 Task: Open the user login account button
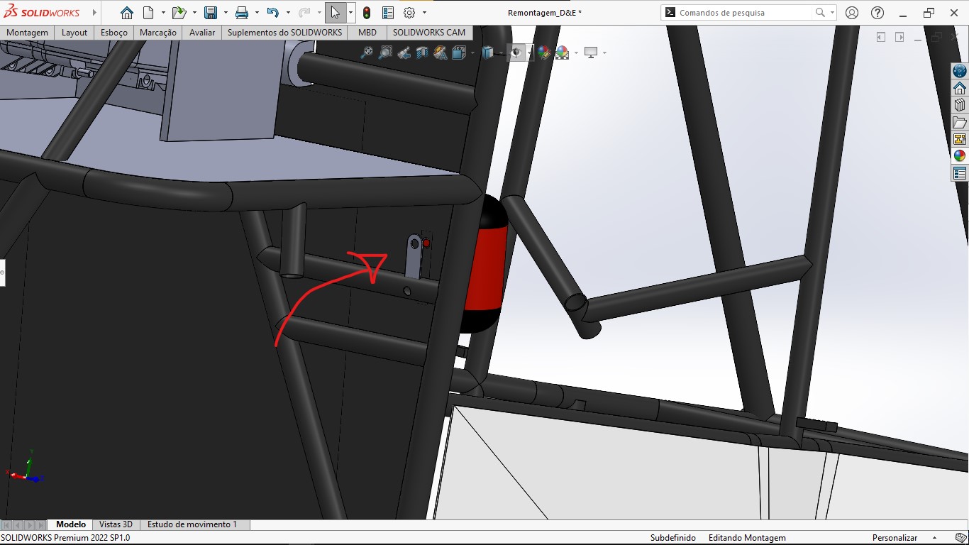click(x=852, y=13)
